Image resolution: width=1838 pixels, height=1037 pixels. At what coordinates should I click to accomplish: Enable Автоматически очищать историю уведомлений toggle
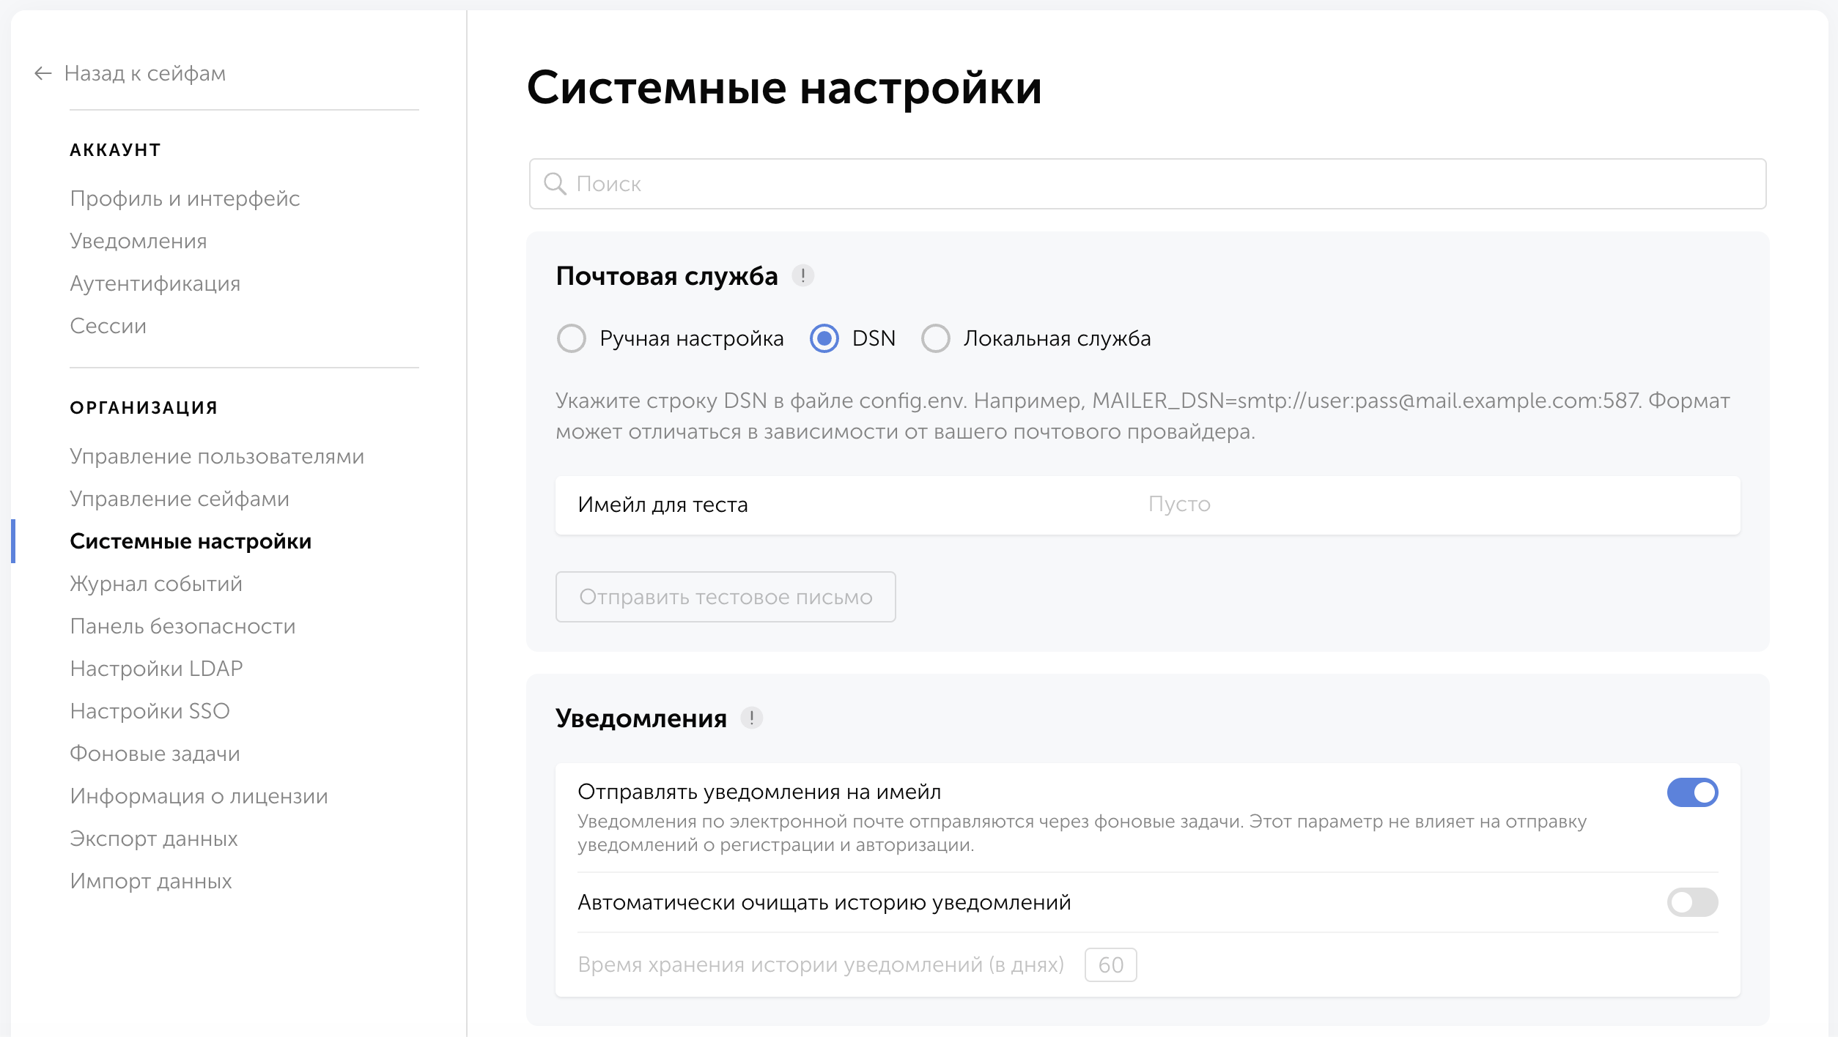[1692, 902]
